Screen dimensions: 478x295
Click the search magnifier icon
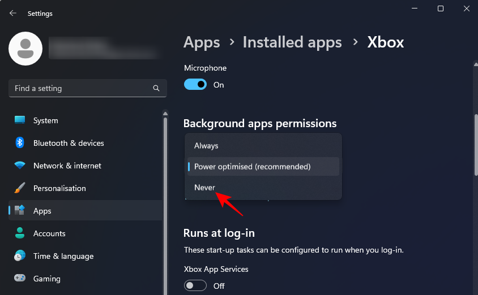point(156,88)
